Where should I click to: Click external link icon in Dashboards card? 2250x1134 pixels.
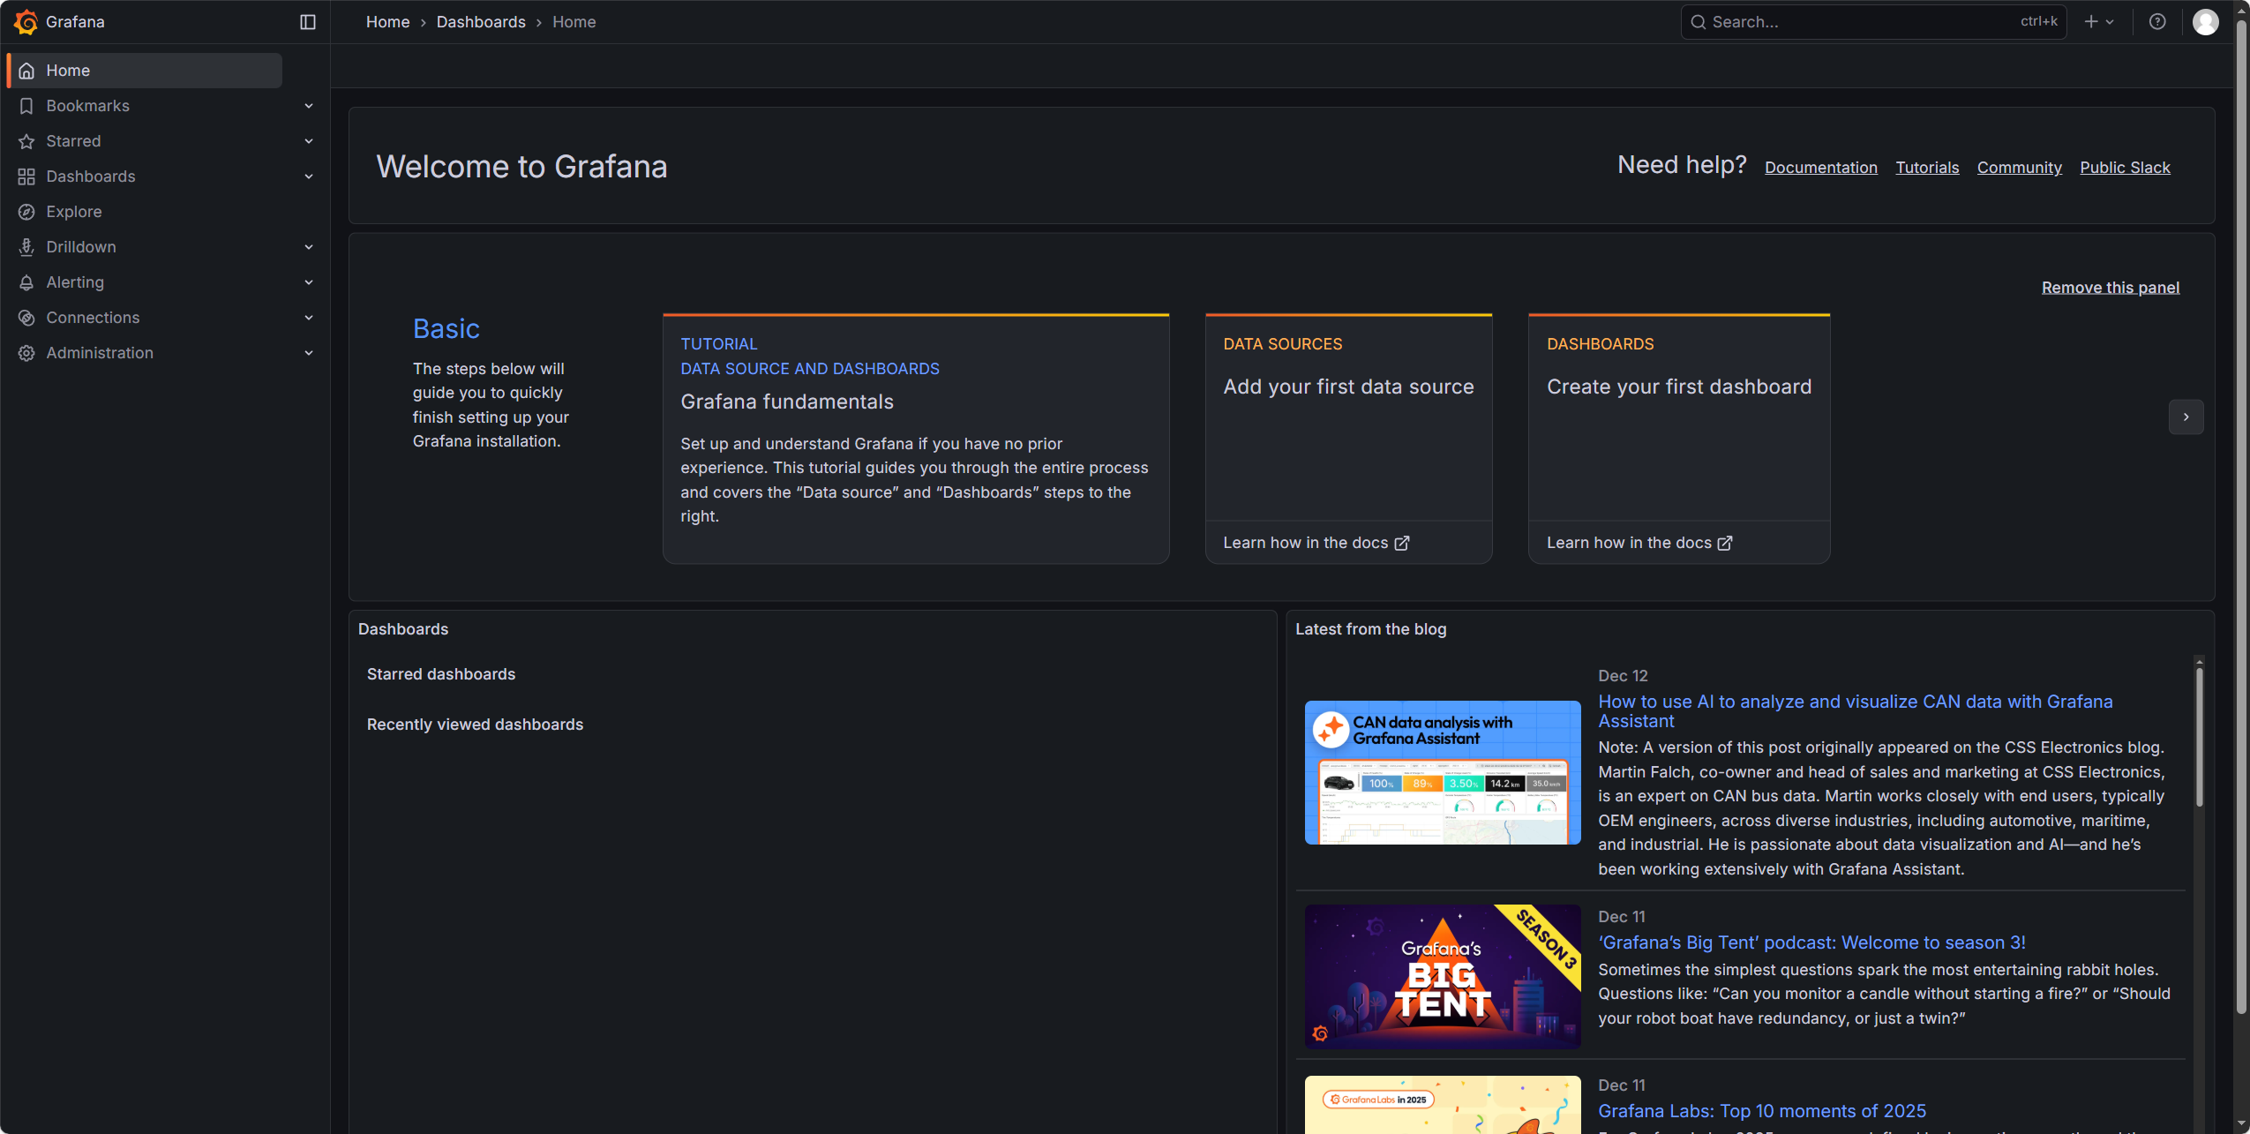1725,544
